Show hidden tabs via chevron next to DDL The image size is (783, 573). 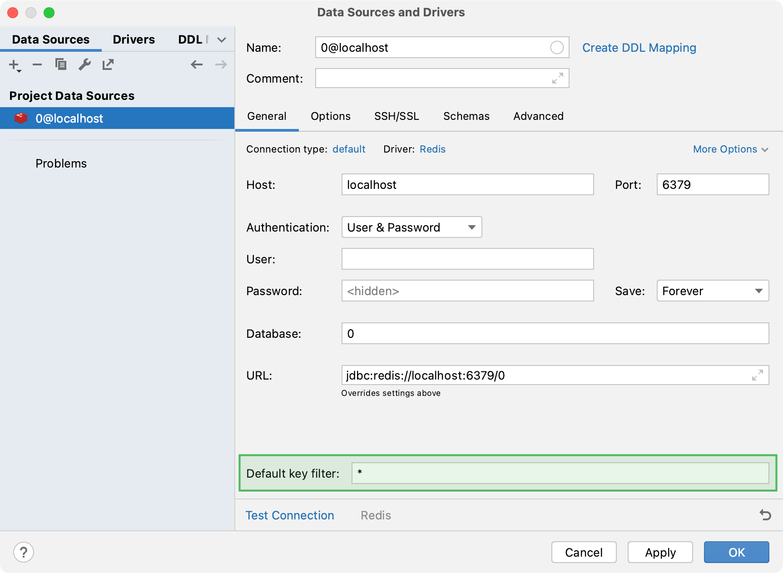point(222,40)
